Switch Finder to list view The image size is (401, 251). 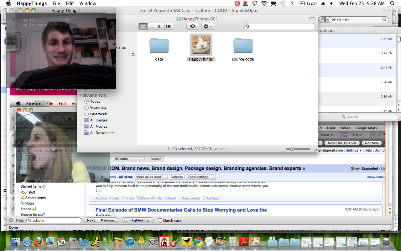(x=152, y=26)
